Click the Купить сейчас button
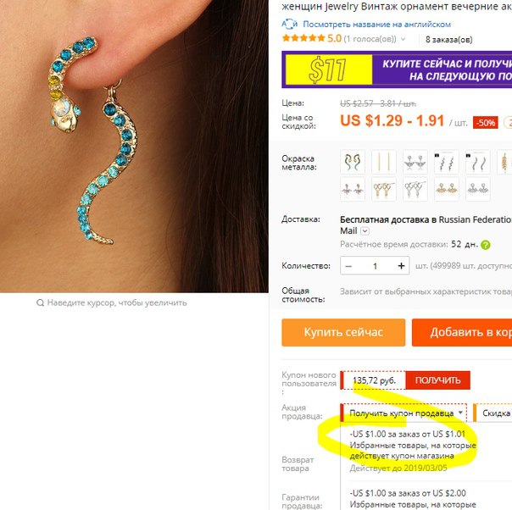The height and width of the screenshot is (510, 512). click(343, 332)
